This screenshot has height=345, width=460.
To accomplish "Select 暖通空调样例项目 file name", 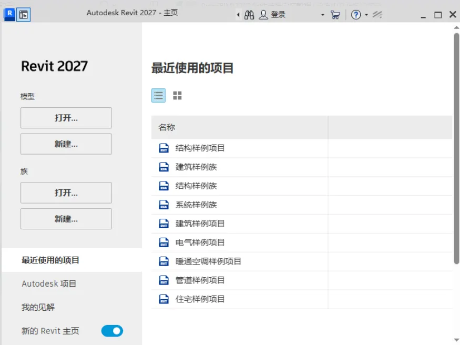I will [208, 261].
